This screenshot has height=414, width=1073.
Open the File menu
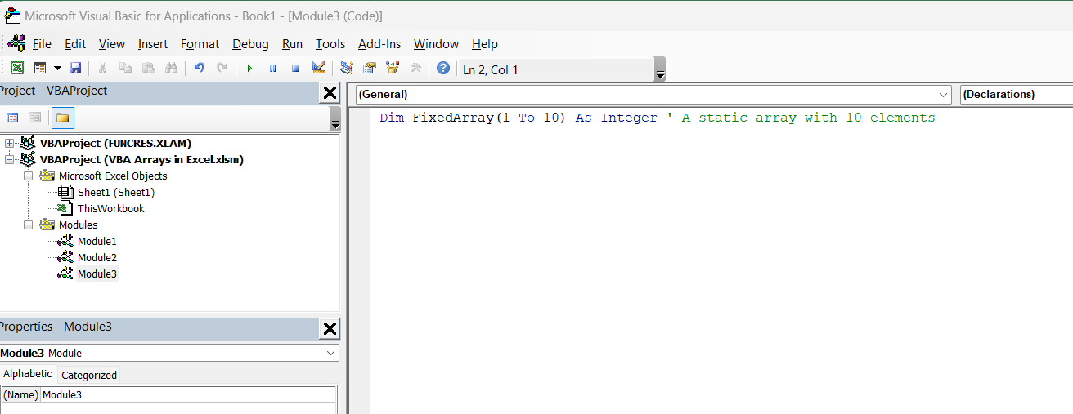click(x=42, y=44)
